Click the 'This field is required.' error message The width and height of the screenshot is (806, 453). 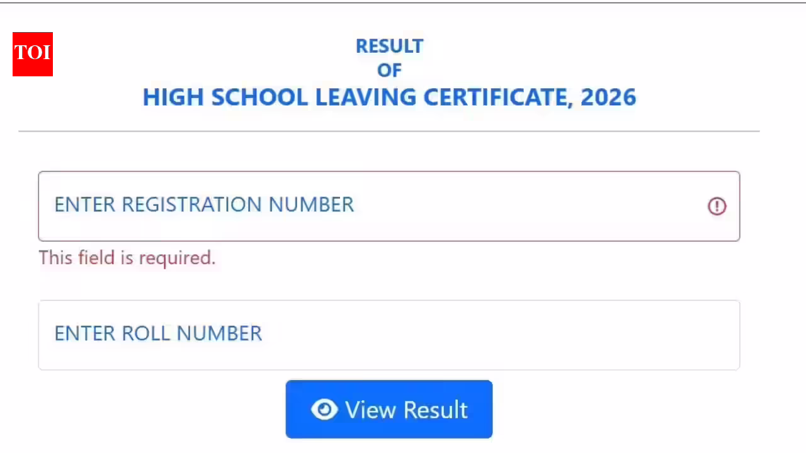[x=127, y=258]
